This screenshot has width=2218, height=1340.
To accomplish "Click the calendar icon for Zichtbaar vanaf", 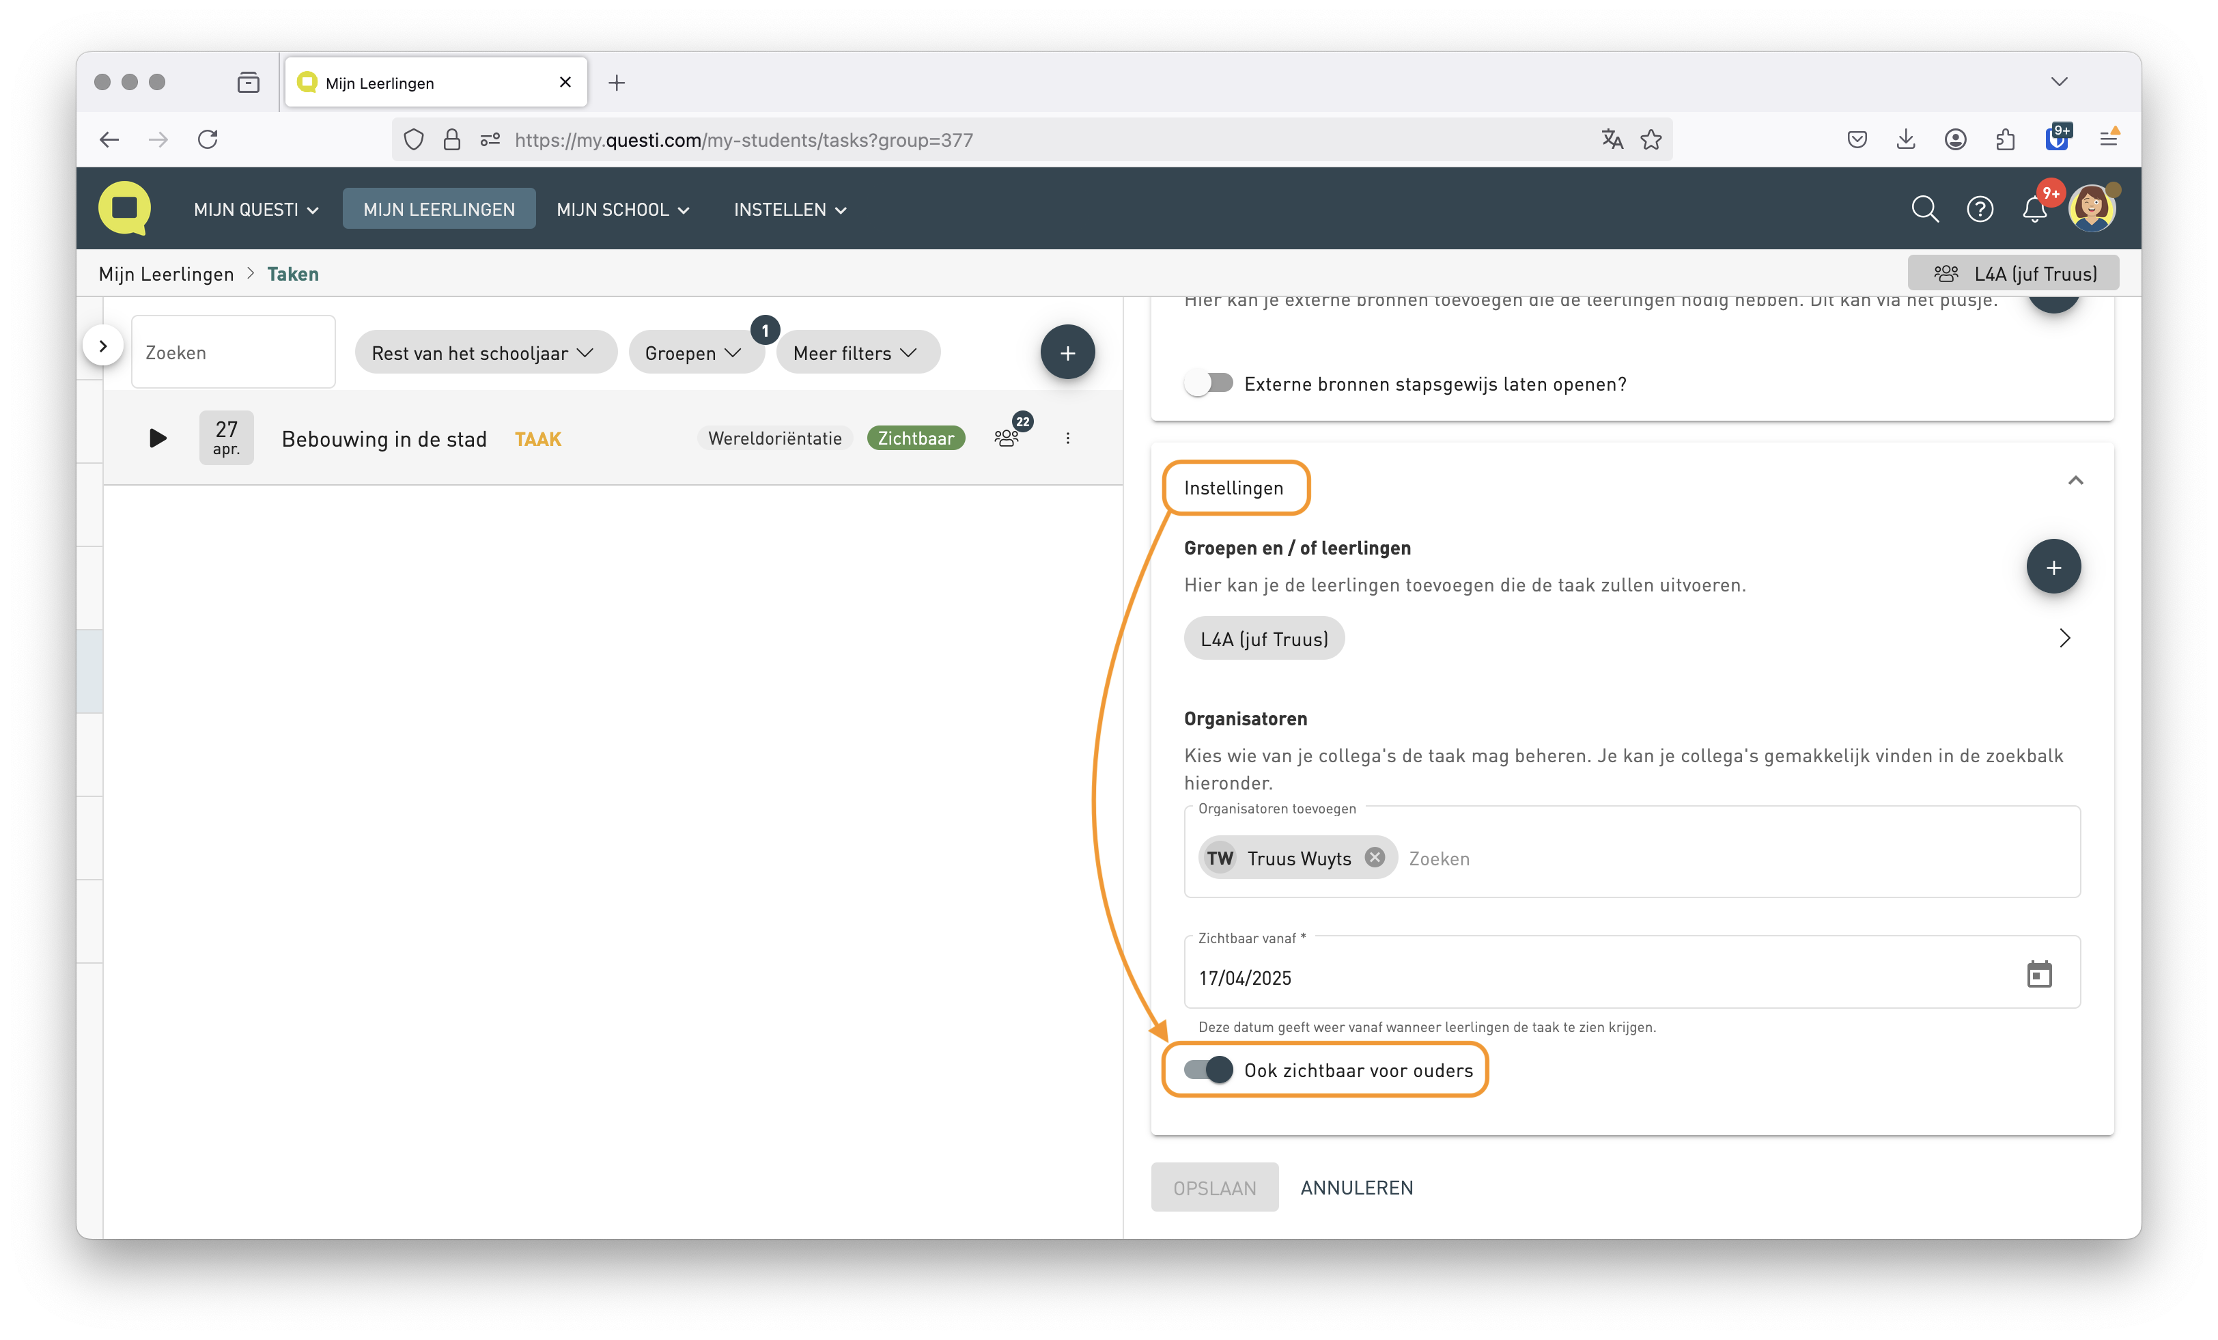I will [x=2039, y=975].
